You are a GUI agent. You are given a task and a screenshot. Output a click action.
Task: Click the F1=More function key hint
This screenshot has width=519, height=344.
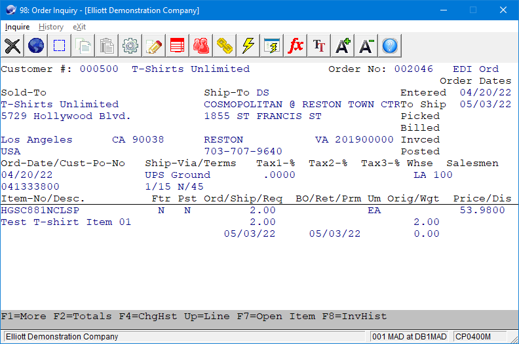tap(24, 317)
